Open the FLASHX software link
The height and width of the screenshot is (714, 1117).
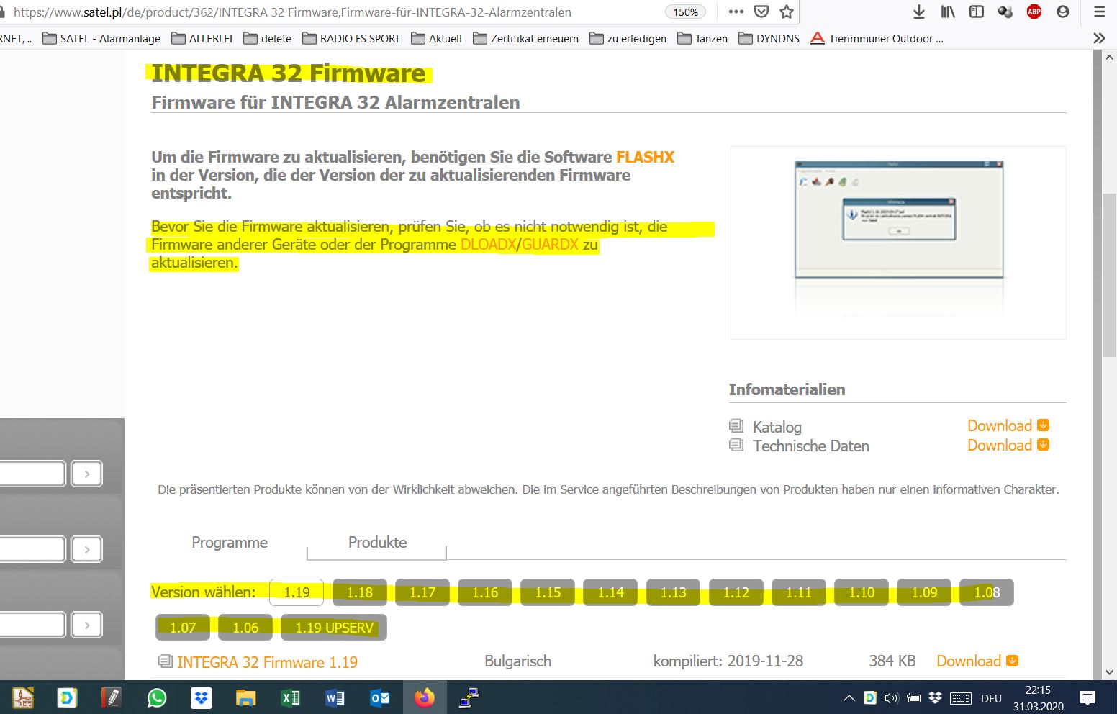[645, 157]
